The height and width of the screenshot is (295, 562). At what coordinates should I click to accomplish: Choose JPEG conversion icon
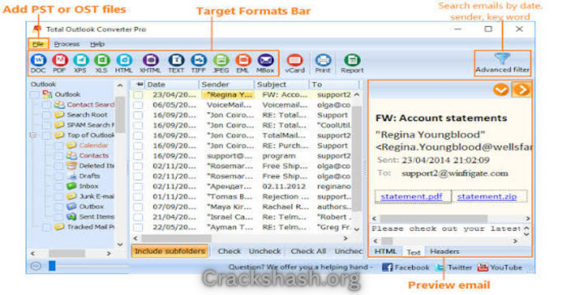coord(221,60)
